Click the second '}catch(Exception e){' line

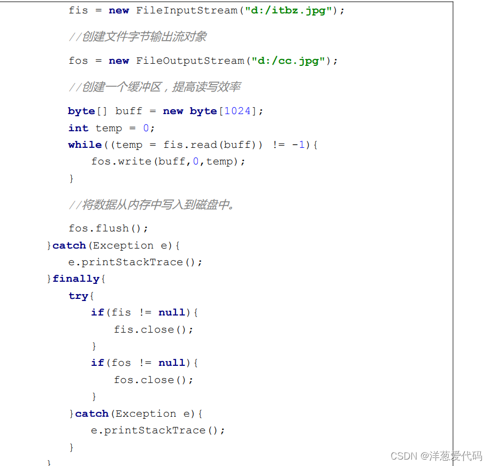(x=136, y=414)
